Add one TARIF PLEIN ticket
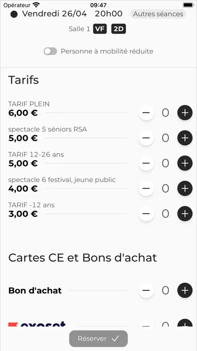The image size is (197, 351). [x=185, y=112]
